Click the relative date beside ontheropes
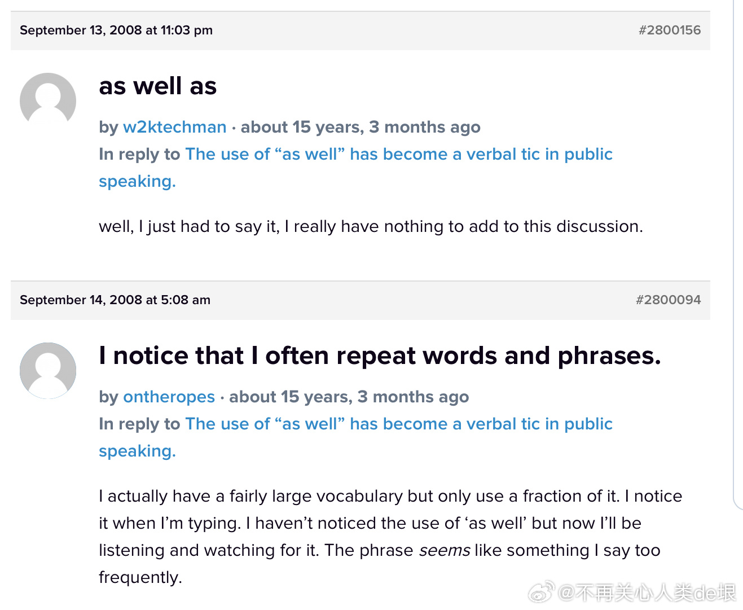743x610 pixels. pyautogui.click(x=349, y=397)
